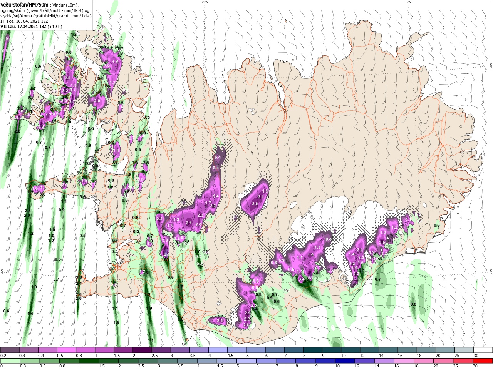Pick rain scale swatch between 3 and 3.5

point(168,361)
